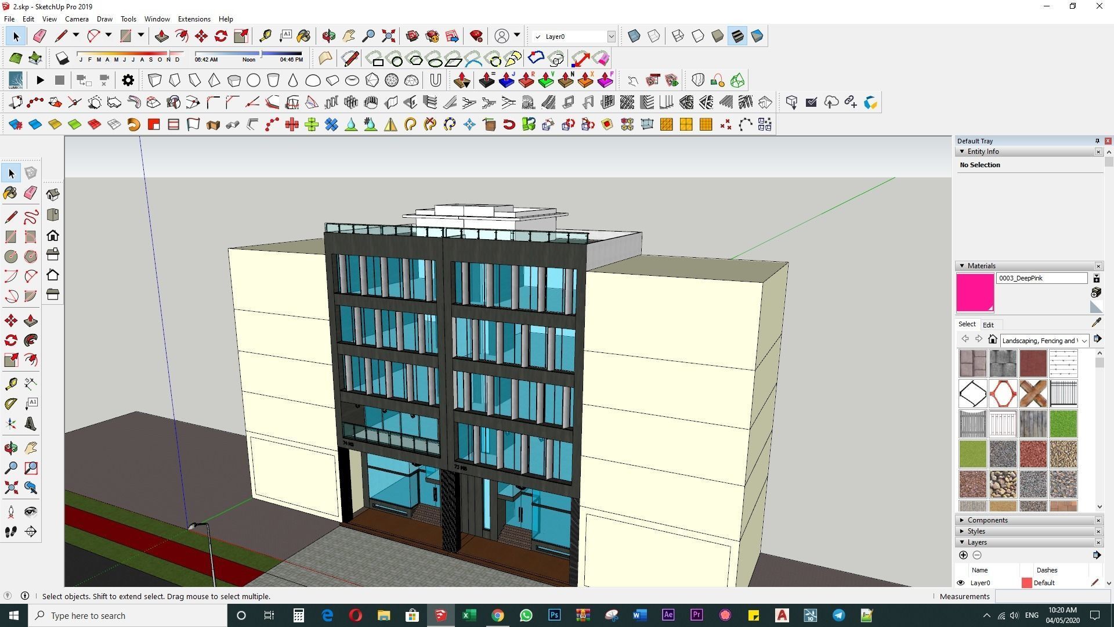
Task: Switch to the Edit tab in Materials
Action: coord(988,325)
